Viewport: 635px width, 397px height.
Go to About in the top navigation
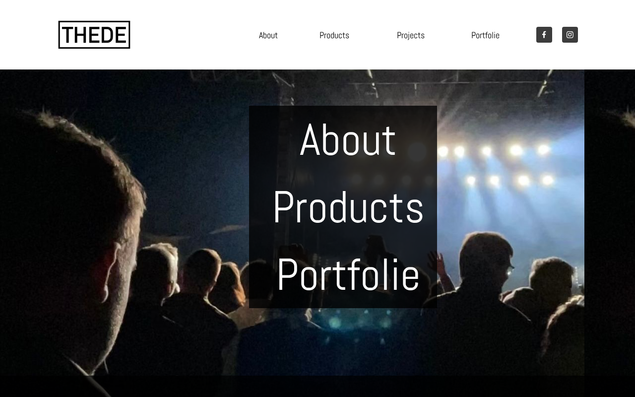(x=268, y=35)
